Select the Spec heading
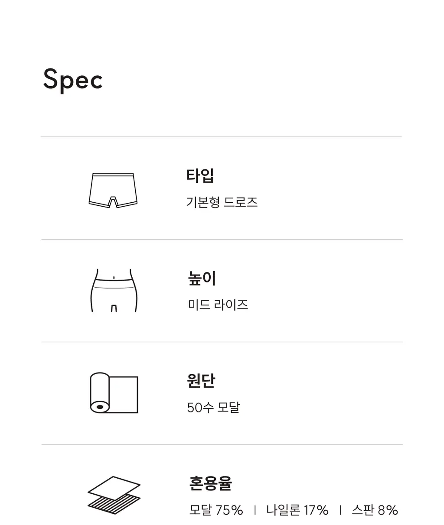This screenshot has height=525, width=444. (73, 80)
